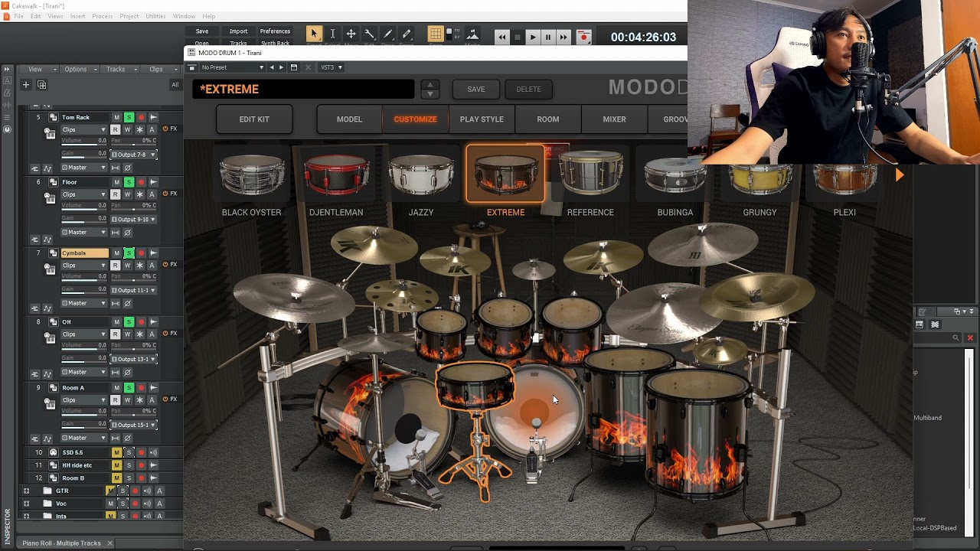
Task: Arm the transport Record button
Action: pos(583,37)
